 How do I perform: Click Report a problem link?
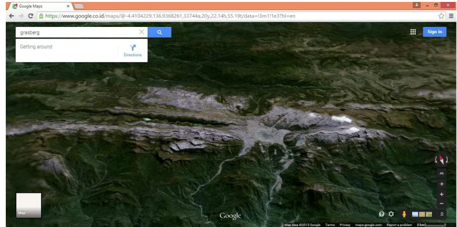[399, 225]
